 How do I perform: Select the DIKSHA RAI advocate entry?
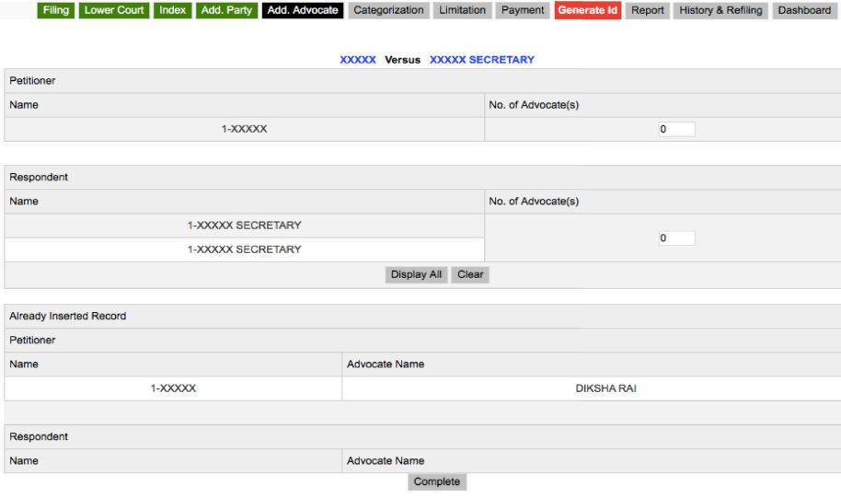[605, 388]
